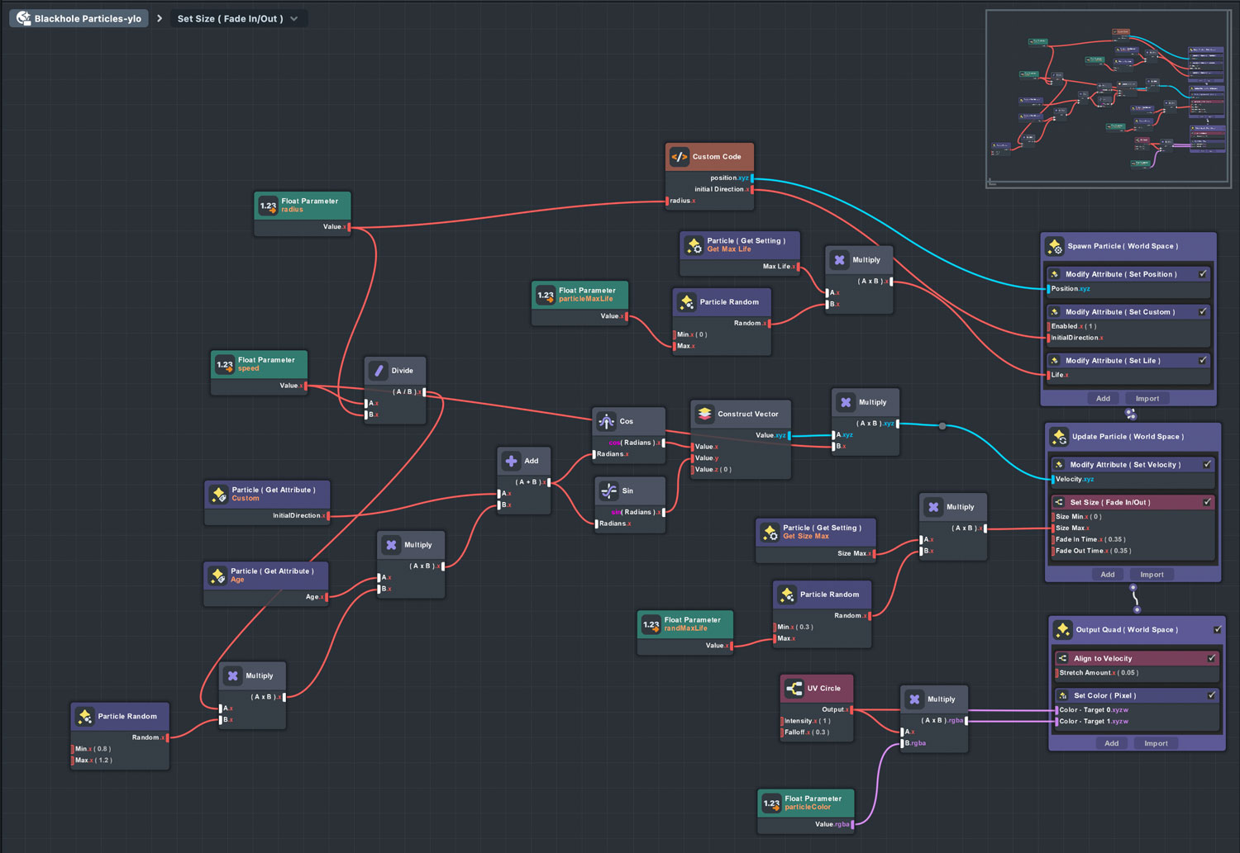Viewport: 1240px width, 853px height.
Task: Uncheck the Set Size (Fade In/Out) checkbox
Action: click(x=1207, y=502)
